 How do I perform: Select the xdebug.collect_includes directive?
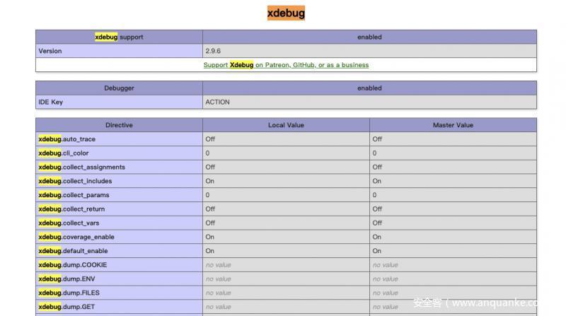[119, 181]
